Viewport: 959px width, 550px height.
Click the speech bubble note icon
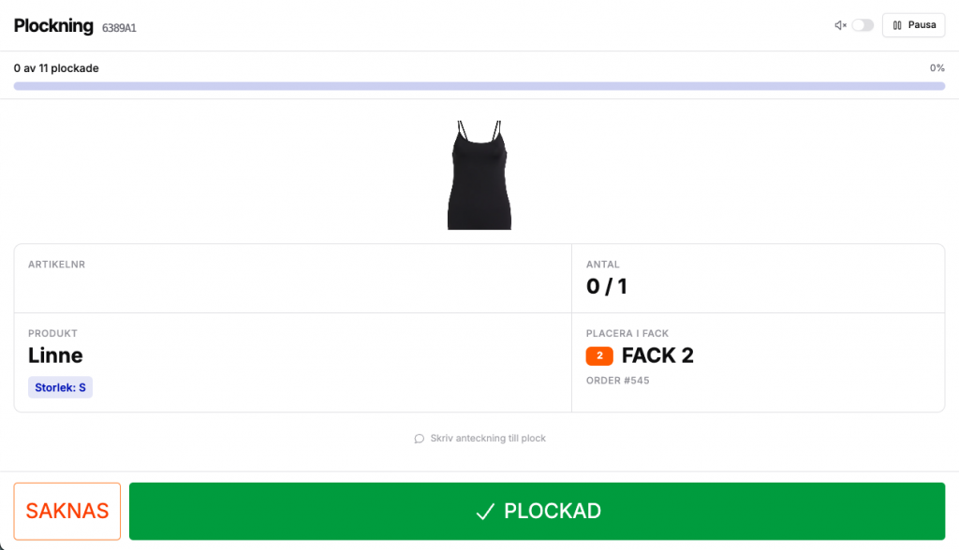[x=419, y=439]
